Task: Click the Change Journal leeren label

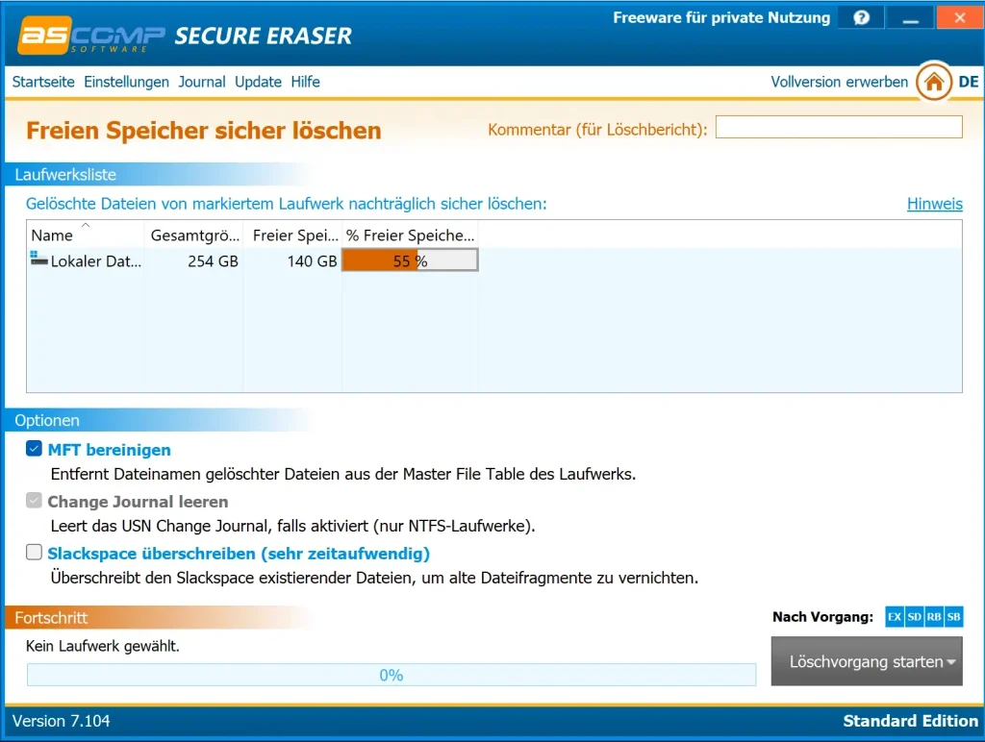Action: click(x=138, y=502)
